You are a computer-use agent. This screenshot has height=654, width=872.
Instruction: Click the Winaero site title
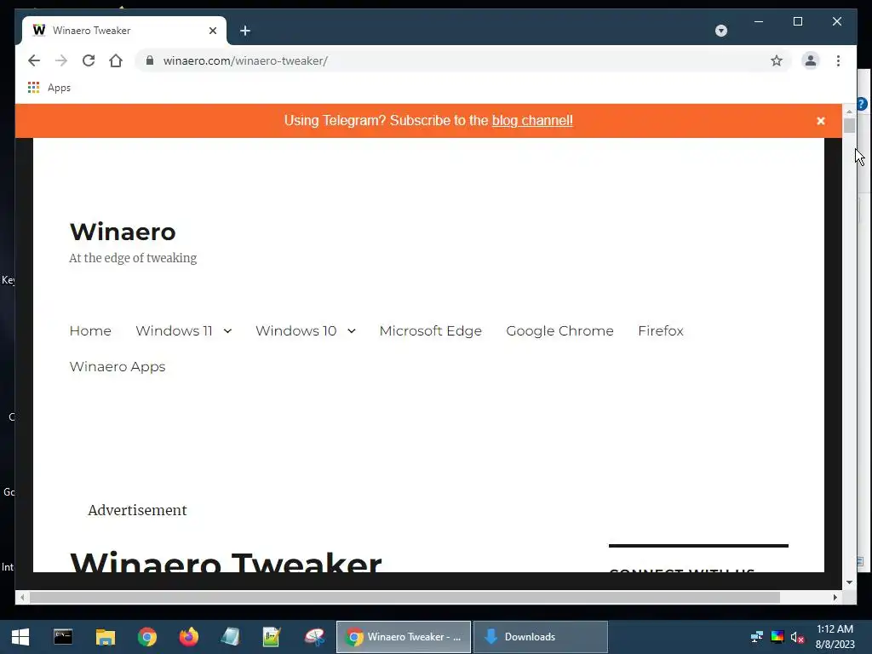pos(123,232)
